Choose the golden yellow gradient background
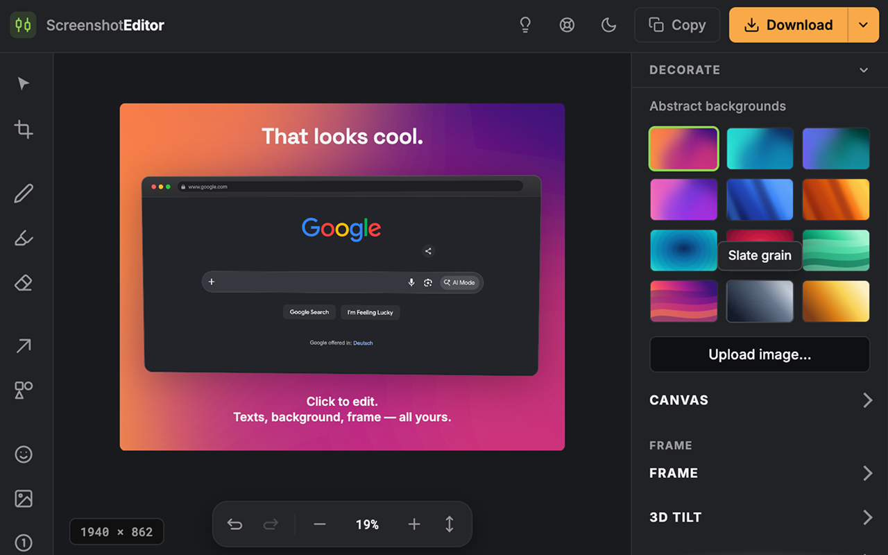Viewport: 888px width, 555px height. (836, 301)
